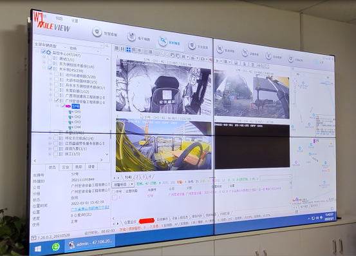Uncheck the 57号 vehicle checkbox
This screenshot has height=256, width=356.
coord(62,106)
